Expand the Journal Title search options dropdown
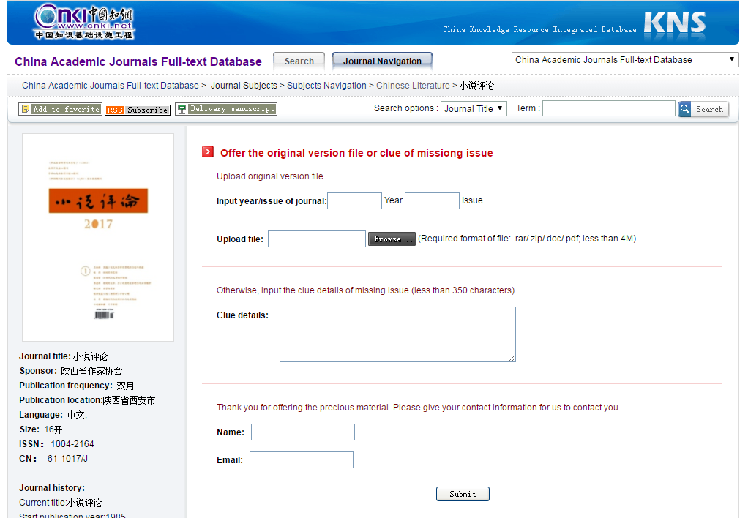The width and height of the screenshot is (748, 518). point(474,109)
